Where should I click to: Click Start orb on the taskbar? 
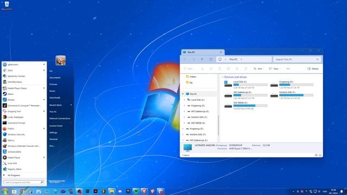5,191
